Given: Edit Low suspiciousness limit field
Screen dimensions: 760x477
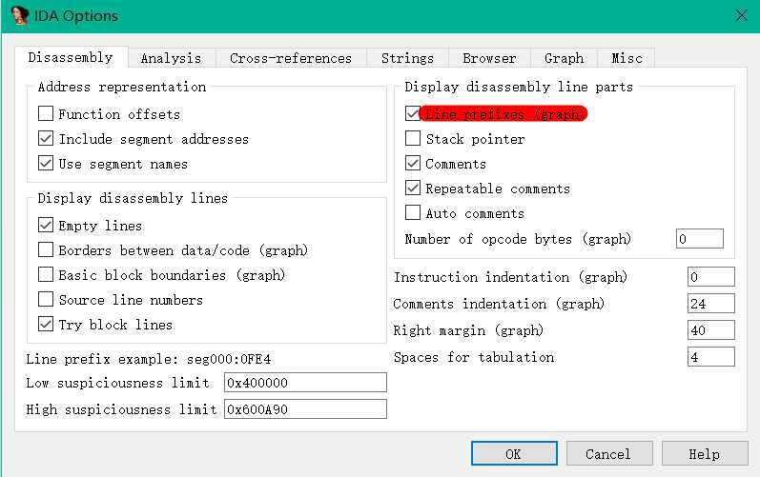Looking at the screenshot, I should [x=305, y=382].
